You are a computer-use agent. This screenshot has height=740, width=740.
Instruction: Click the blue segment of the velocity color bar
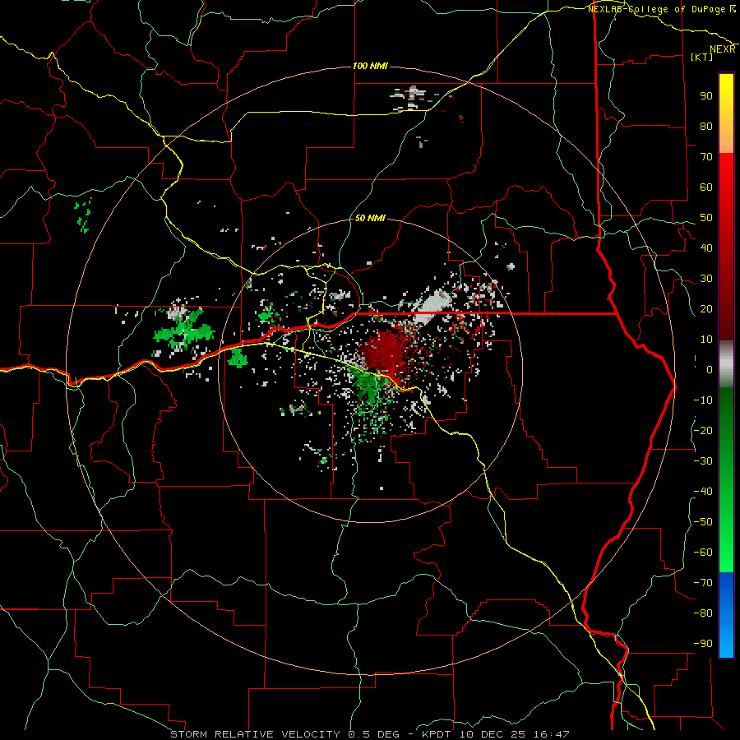(x=726, y=615)
